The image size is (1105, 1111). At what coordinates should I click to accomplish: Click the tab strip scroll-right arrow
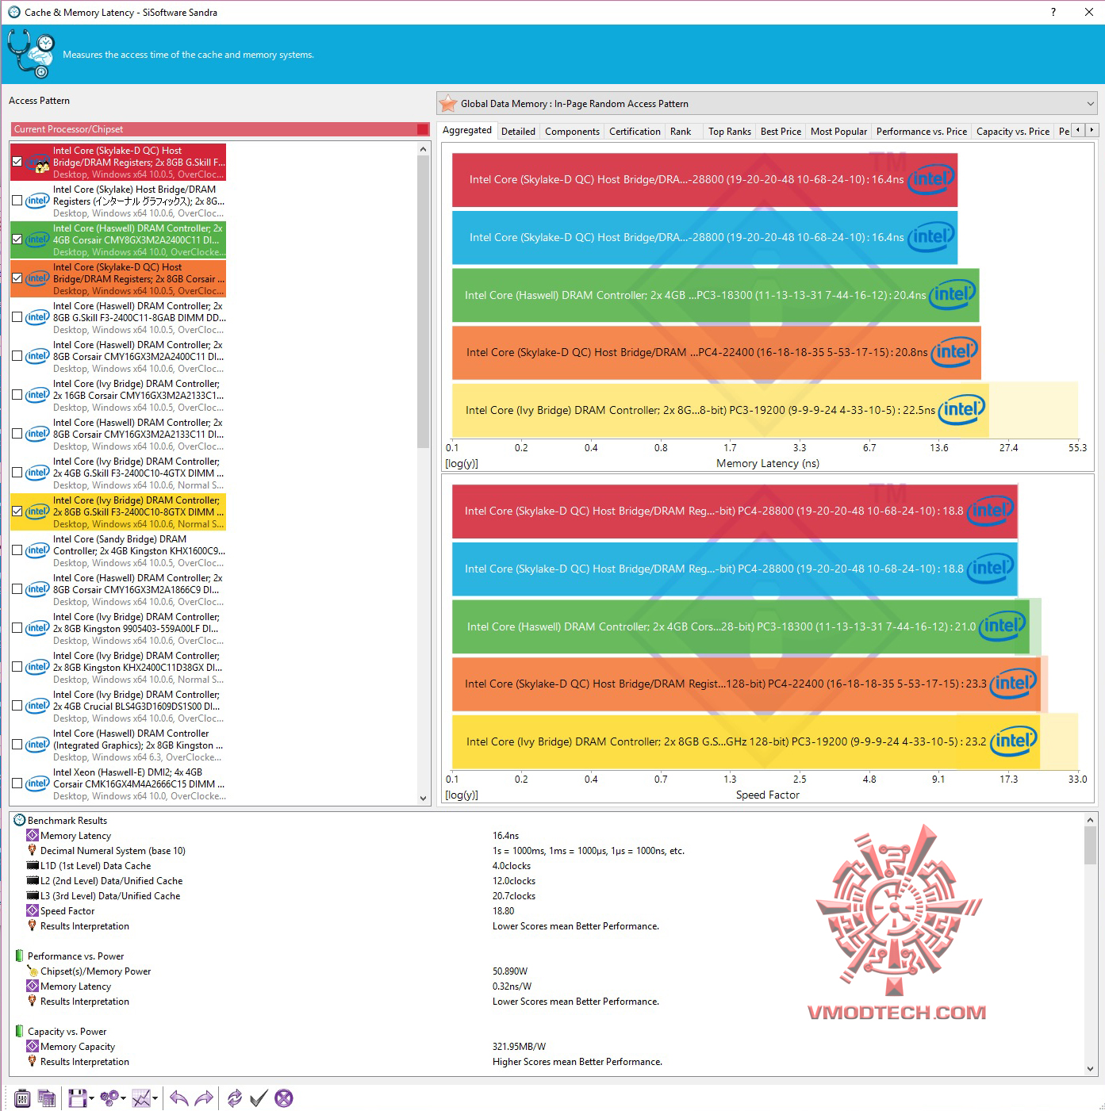pos(1092,130)
